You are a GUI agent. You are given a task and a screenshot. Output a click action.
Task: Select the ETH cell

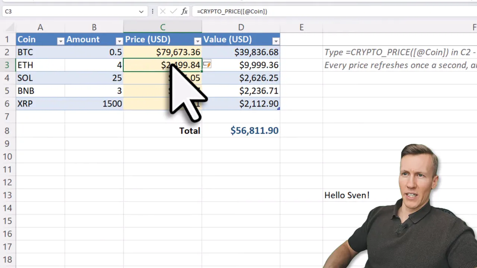(x=40, y=65)
